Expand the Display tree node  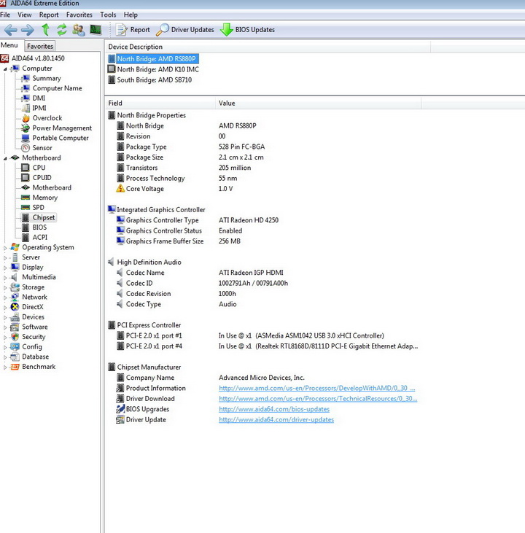[5, 268]
